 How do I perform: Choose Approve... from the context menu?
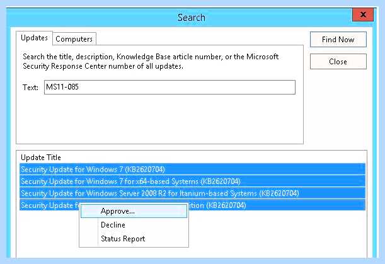tap(134, 211)
